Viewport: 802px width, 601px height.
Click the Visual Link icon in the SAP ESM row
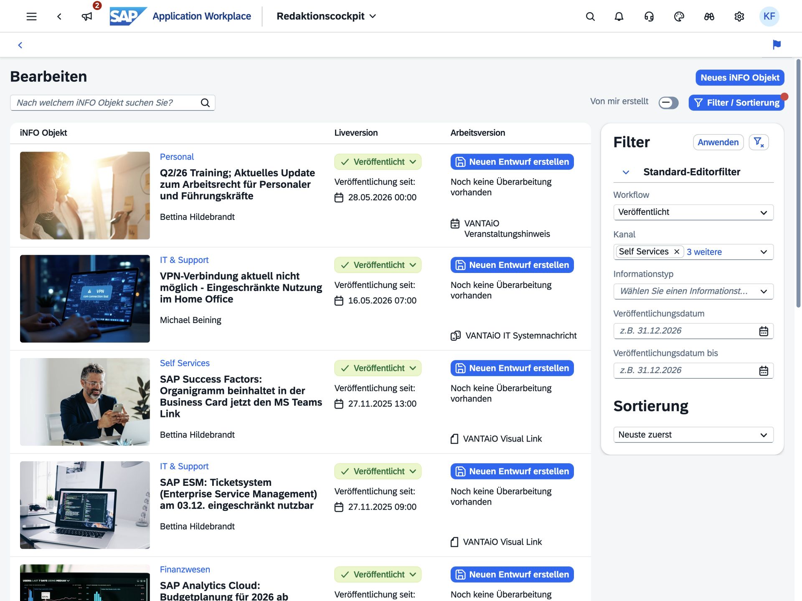coord(454,542)
